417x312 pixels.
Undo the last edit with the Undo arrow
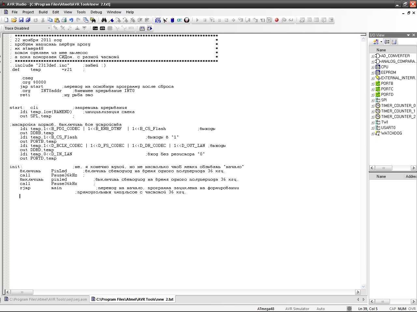coord(71,20)
